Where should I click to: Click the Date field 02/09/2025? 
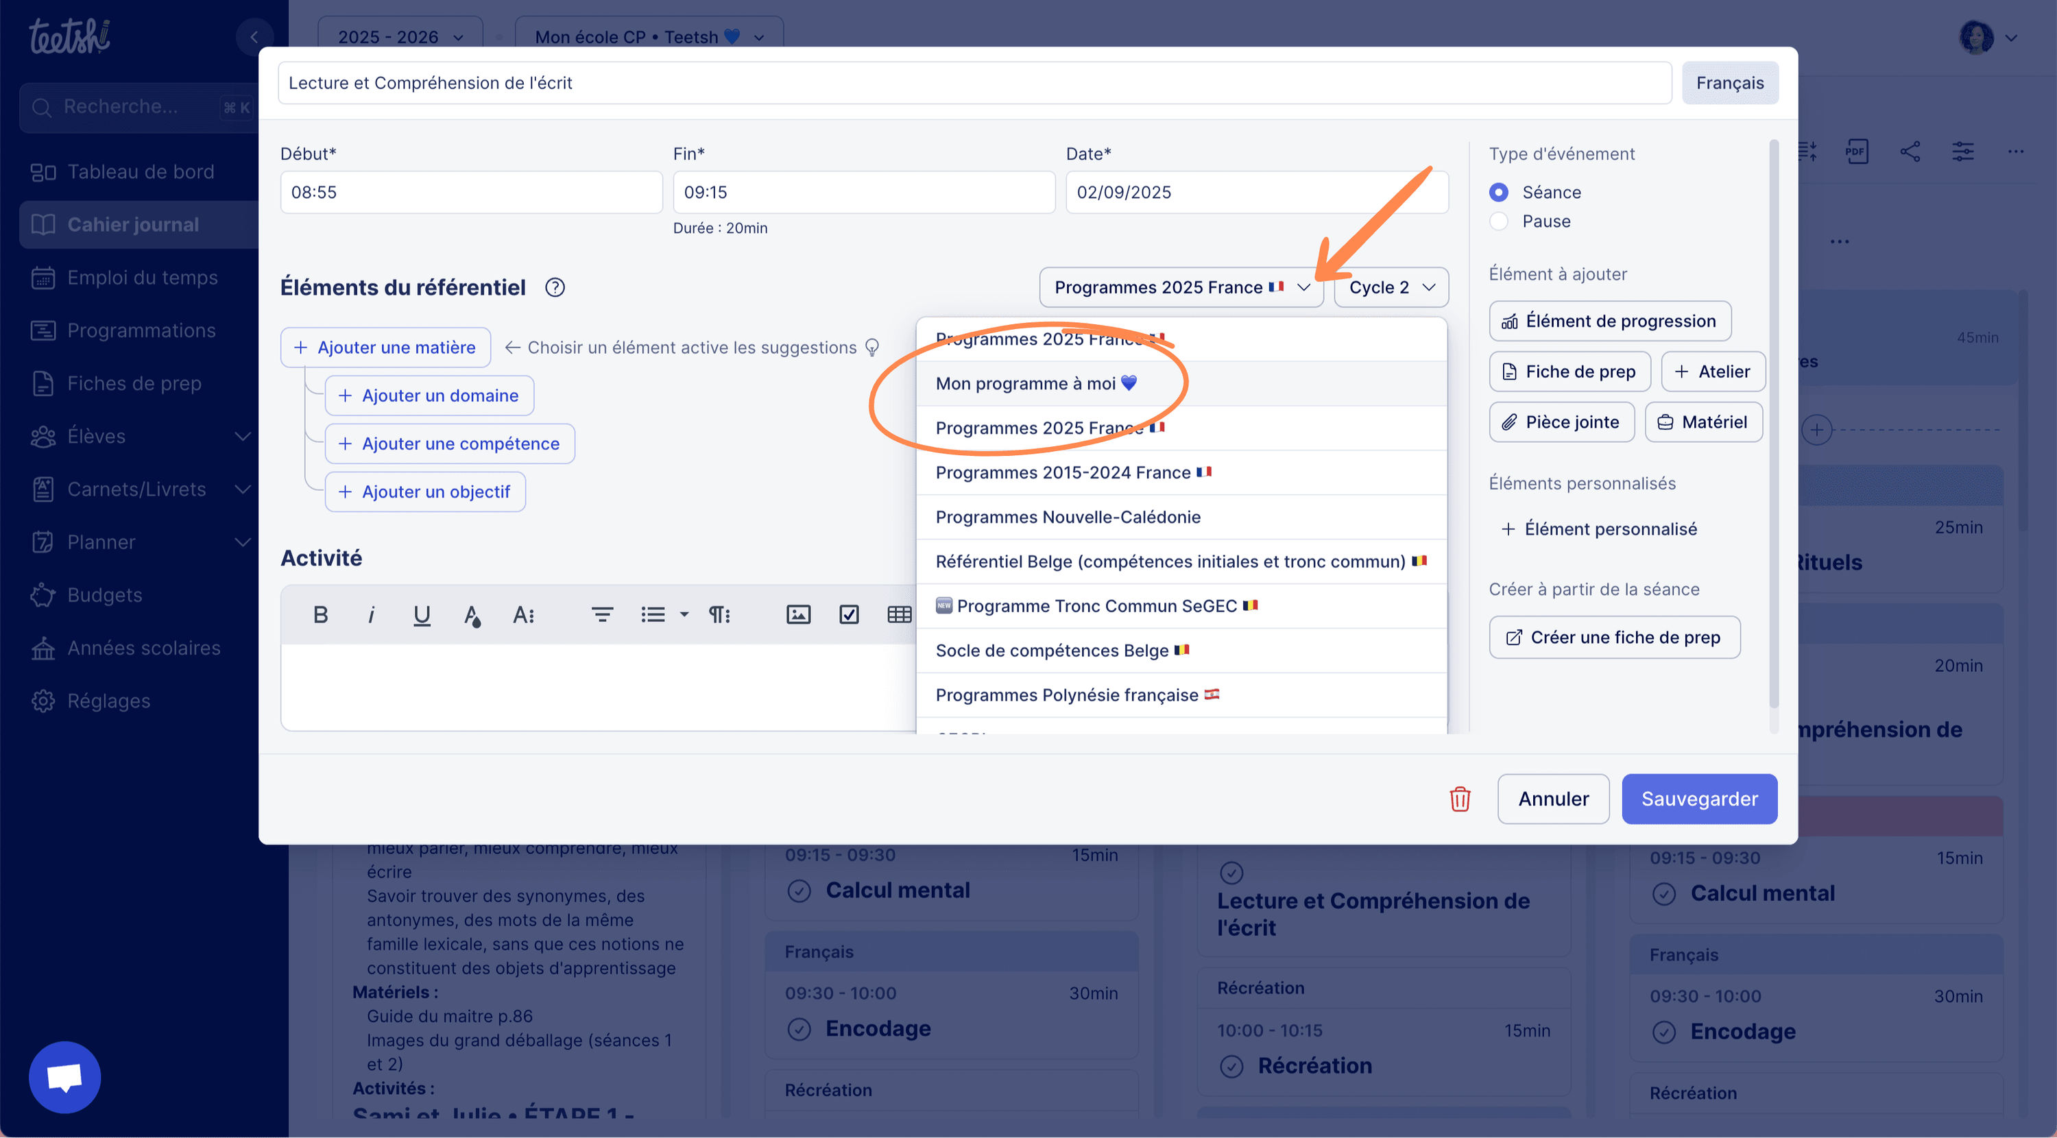1257,193
